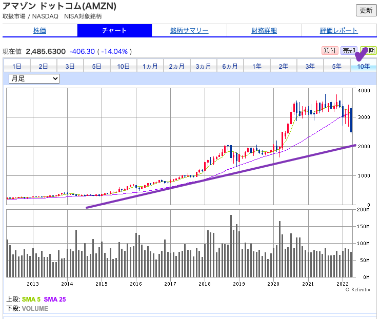Screen dimensions: 380x319
Task: Set chart period to 3日
Action: tap(70, 66)
